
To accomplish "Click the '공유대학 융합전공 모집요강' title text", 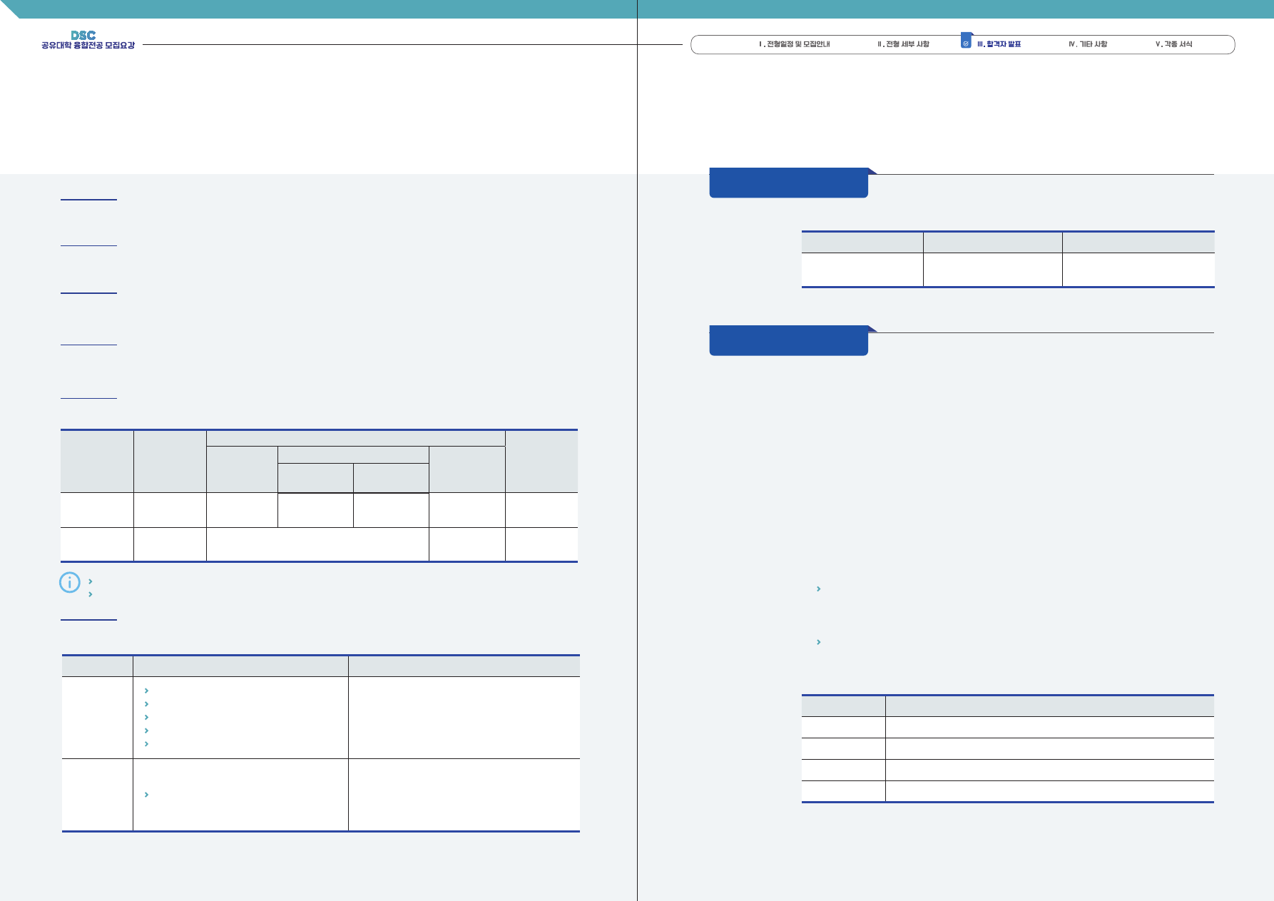I will 88,46.
